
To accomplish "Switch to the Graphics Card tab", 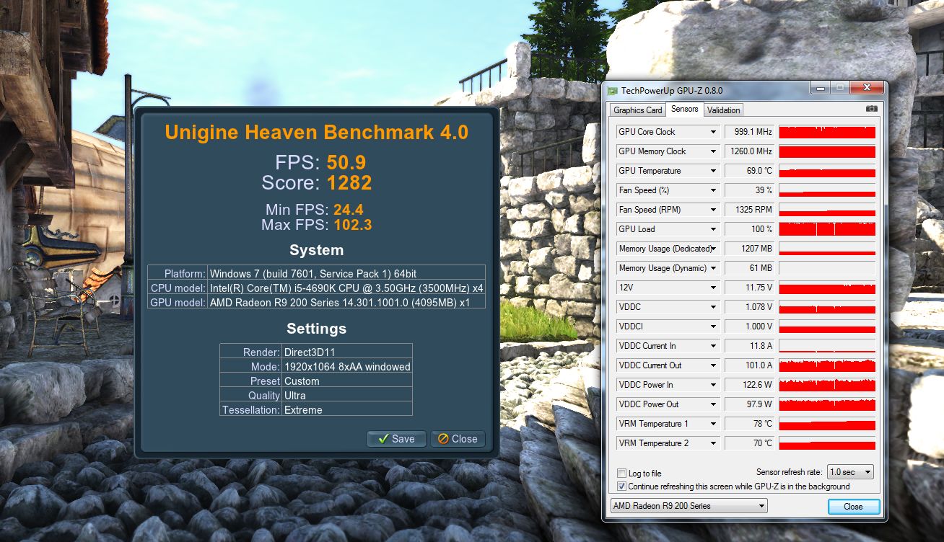I will pos(638,110).
